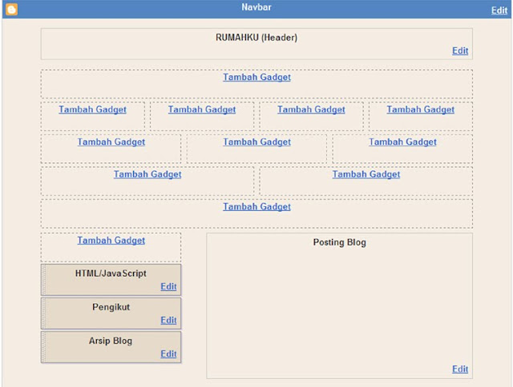
Task: Click the RUMAHKU (Header) title text
Action: tap(256, 38)
